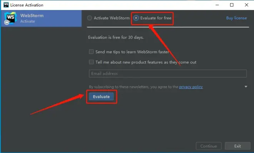
Task: Click the Continue button
Action: 209,146
